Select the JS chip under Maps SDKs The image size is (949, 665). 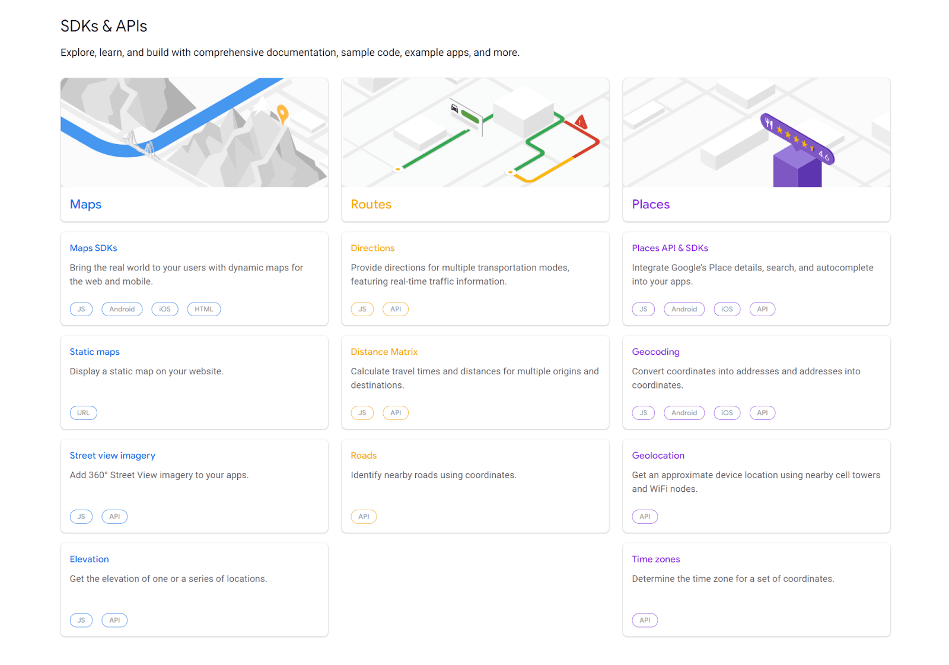[x=81, y=308]
